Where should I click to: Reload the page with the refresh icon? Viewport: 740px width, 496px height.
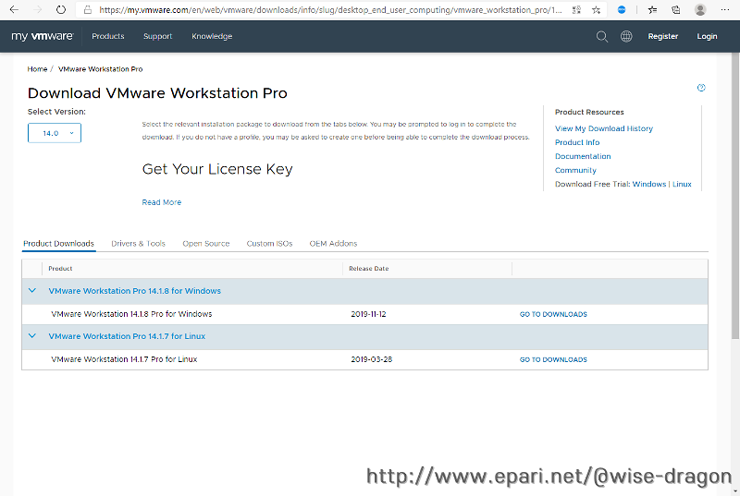coord(61,9)
